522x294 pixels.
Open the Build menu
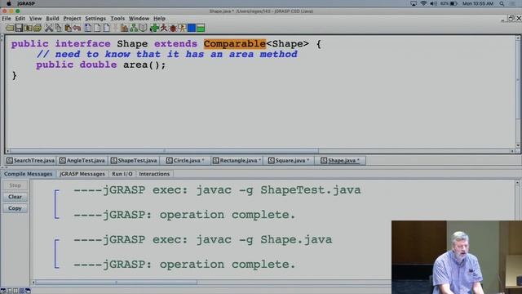point(52,18)
